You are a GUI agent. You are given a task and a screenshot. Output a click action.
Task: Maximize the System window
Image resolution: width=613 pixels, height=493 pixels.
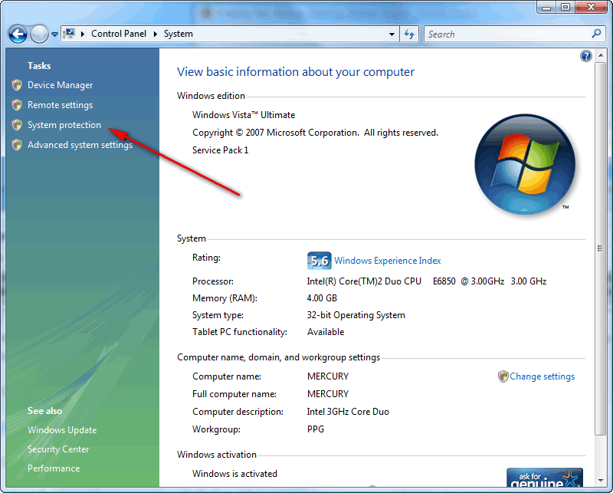tap(565, 8)
